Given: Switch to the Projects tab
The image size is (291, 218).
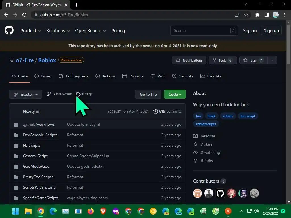Looking at the screenshot, I should coord(133,76).
